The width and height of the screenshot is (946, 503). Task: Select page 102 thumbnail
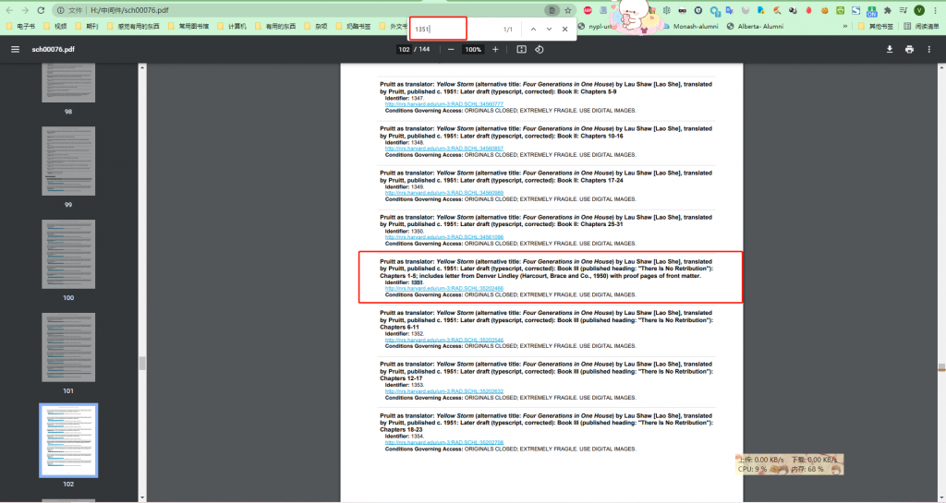68,440
